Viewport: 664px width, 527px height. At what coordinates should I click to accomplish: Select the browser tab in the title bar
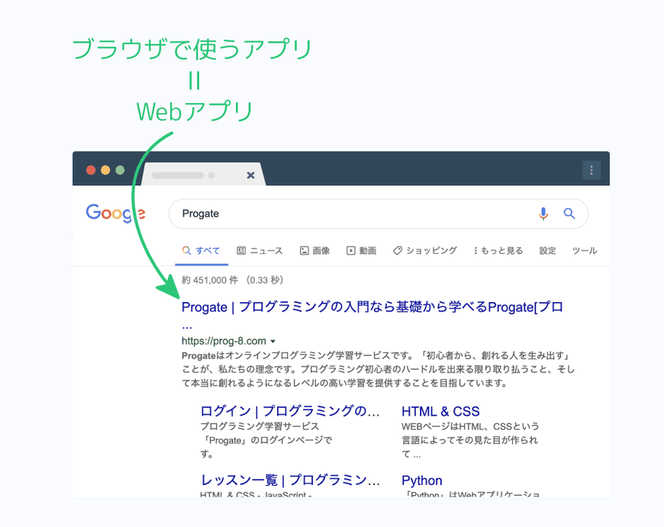203,175
